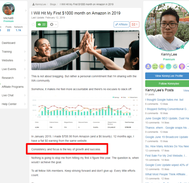
Task: Click MichalB profile avatar
Action: pyautogui.click(x=9, y=9)
